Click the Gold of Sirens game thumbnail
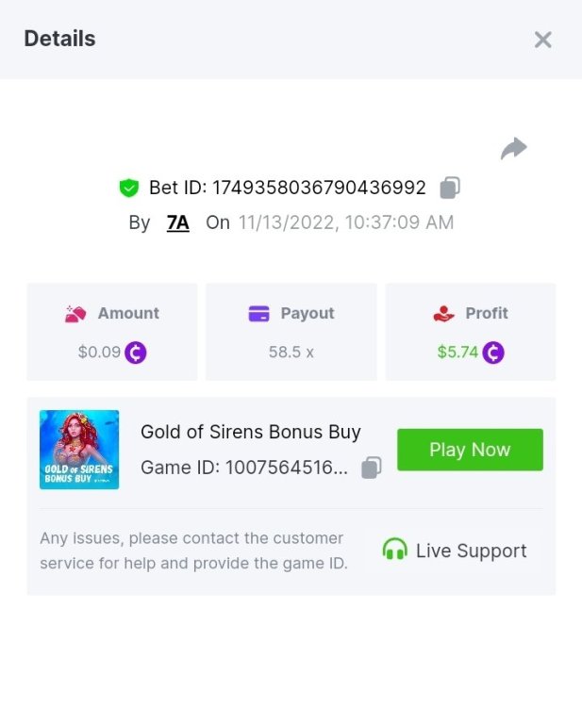 (x=79, y=449)
